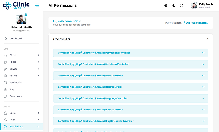Collapse the Controllers card with the chevron
Image resolution: width=219 pixels, height=132 pixels.
pos(208,39)
